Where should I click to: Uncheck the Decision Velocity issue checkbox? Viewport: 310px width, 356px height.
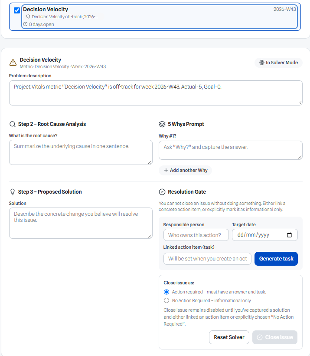pyautogui.click(x=17, y=10)
